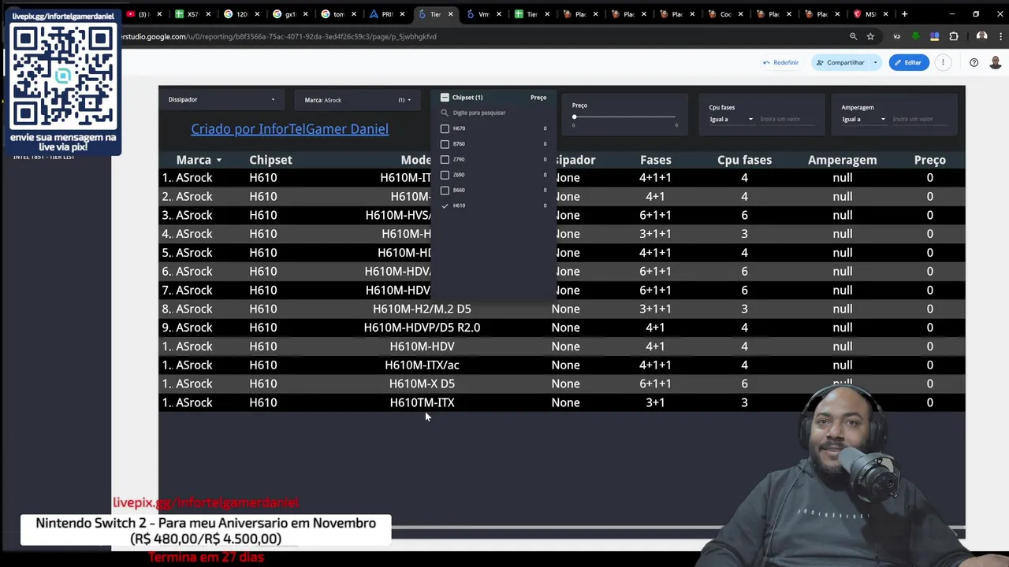Click the Fases column header

656,160
